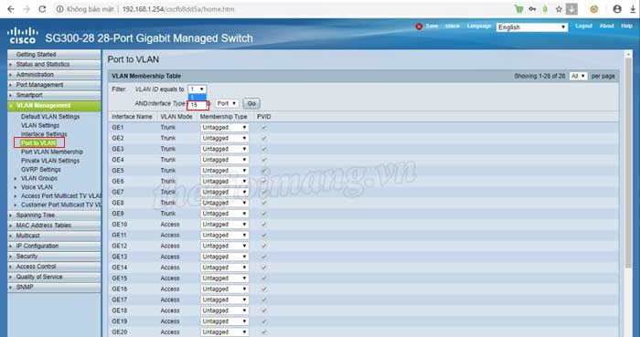
Task: Expand the Spanning Tree menu
Action: point(35,216)
